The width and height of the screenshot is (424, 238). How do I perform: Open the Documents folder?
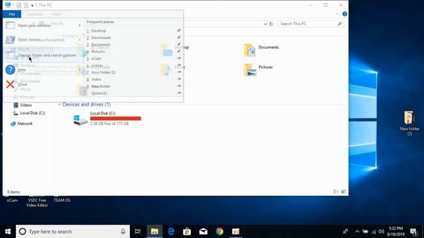pyautogui.click(x=261, y=50)
